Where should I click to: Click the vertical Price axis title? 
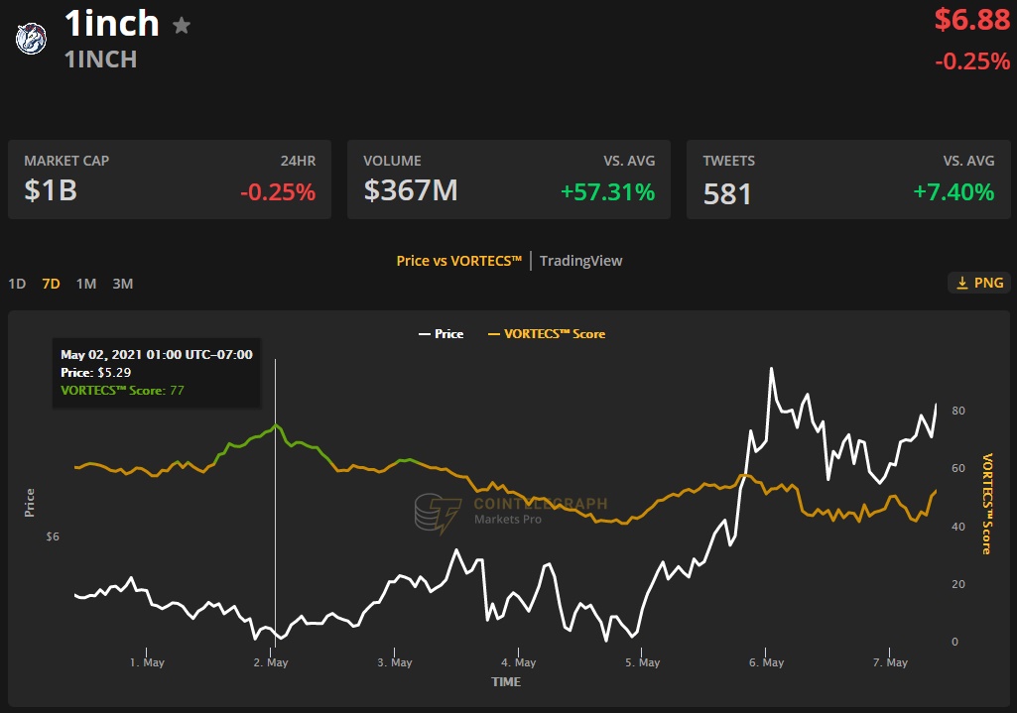pos(29,503)
